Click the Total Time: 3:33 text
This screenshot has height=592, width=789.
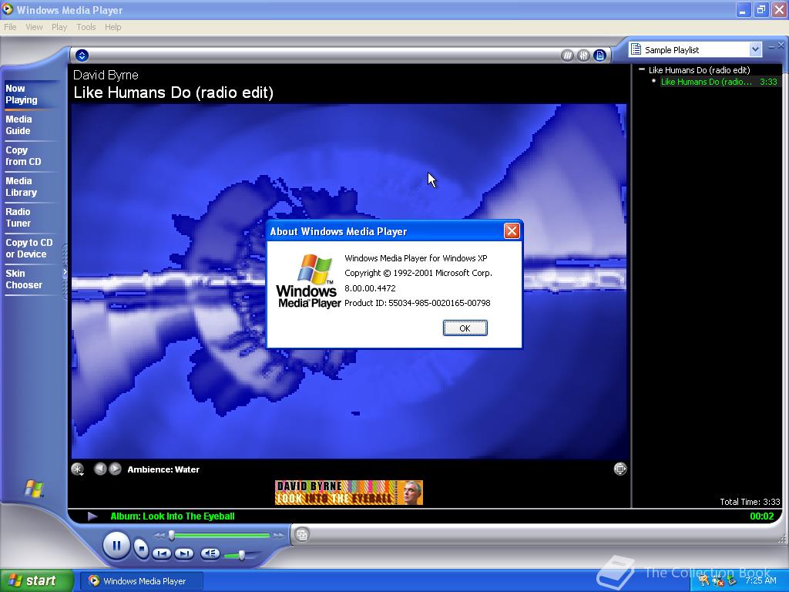[x=750, y=502]
